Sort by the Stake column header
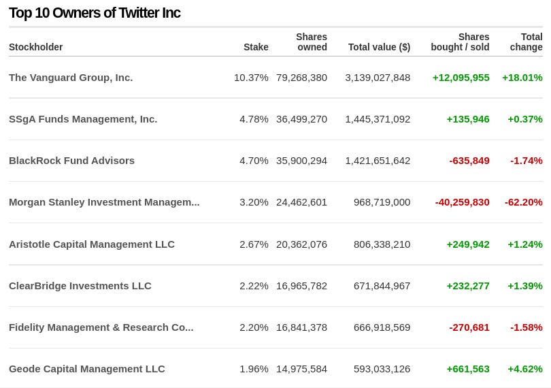 pos(256,47)
